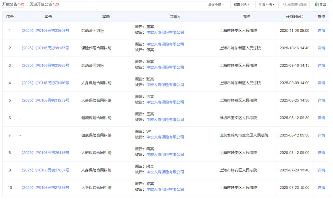Switch to the 开庭公告 143 tab
The image size is (333, 200).
click(x=13, y=4)
